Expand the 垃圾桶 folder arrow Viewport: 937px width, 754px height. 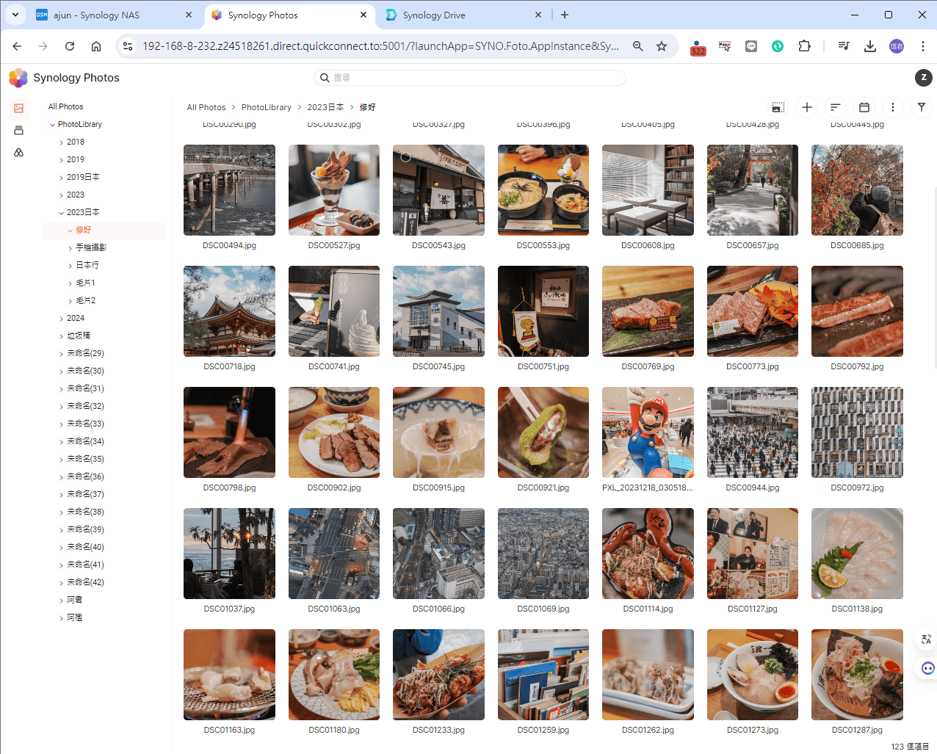coord(61,336)
